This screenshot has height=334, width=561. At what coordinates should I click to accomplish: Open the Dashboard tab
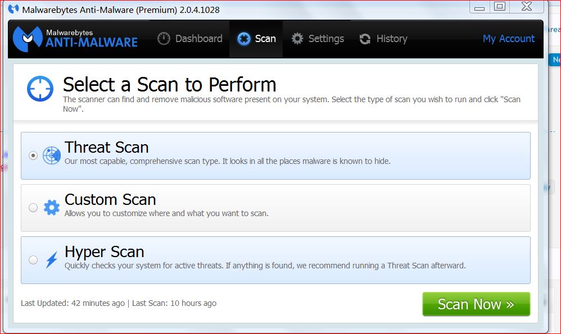190,39
